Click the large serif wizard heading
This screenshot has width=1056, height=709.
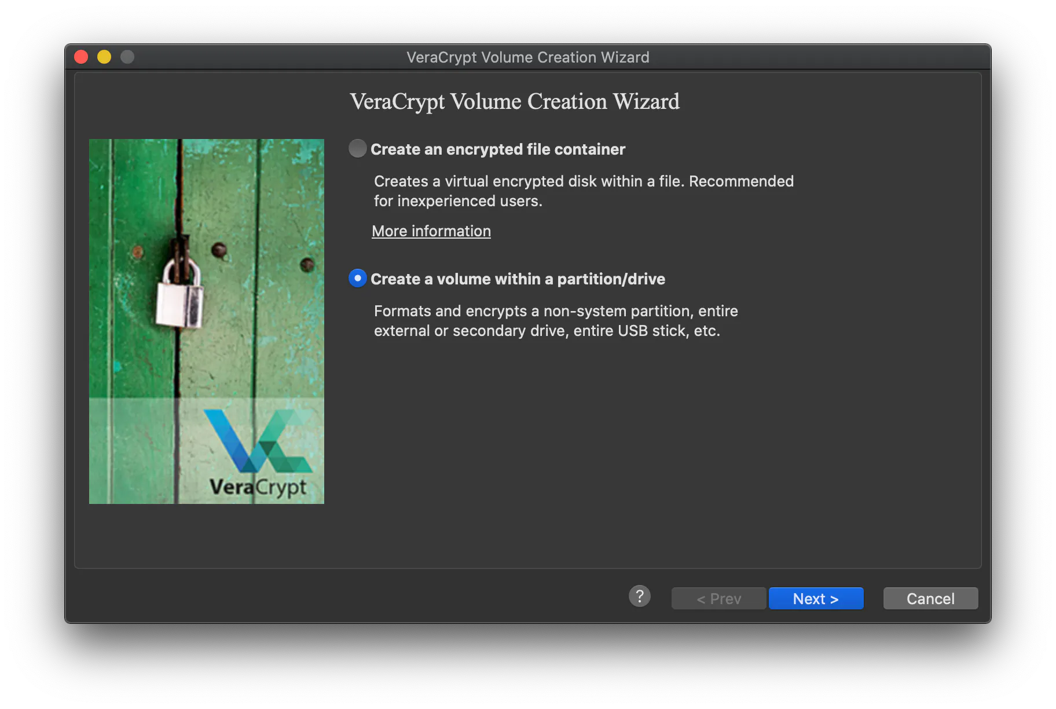tap(514, 101)
